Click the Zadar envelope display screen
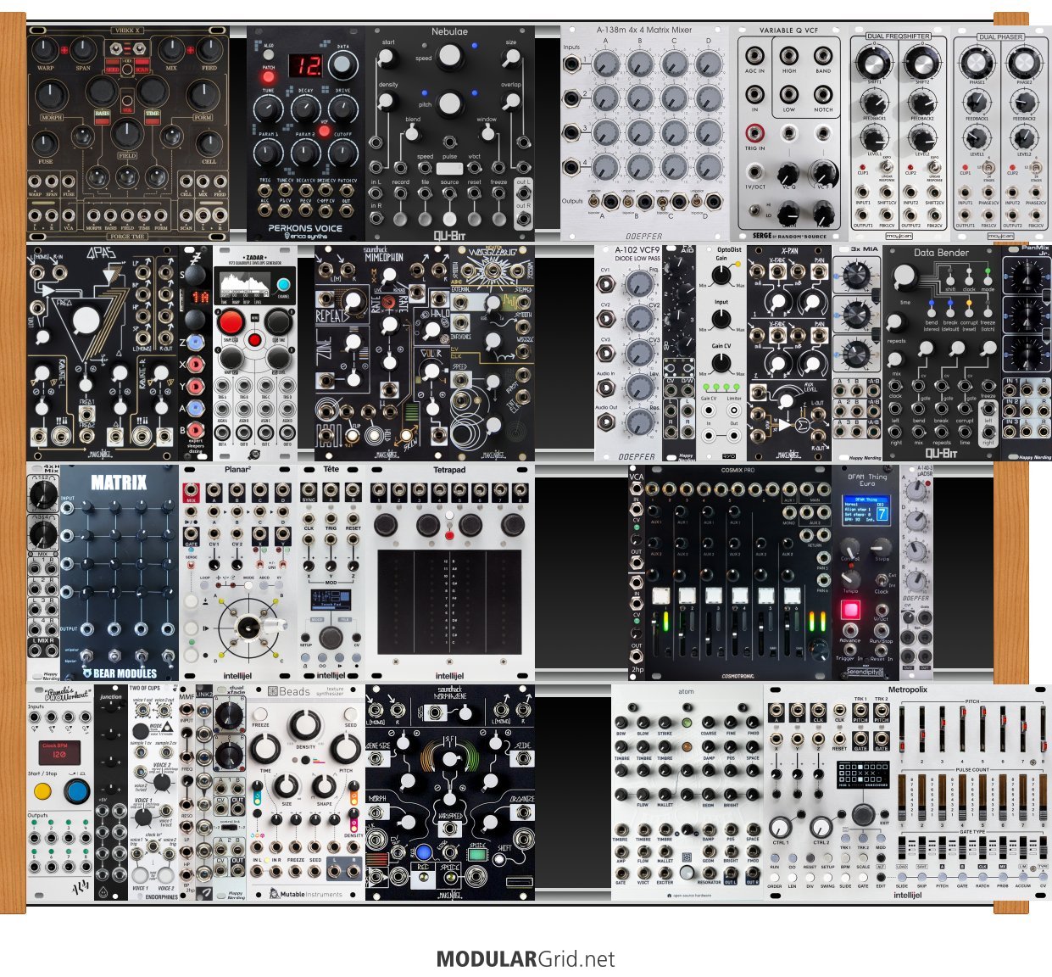The width and height of the screenshot is (1052, 977). click(246, 284)
